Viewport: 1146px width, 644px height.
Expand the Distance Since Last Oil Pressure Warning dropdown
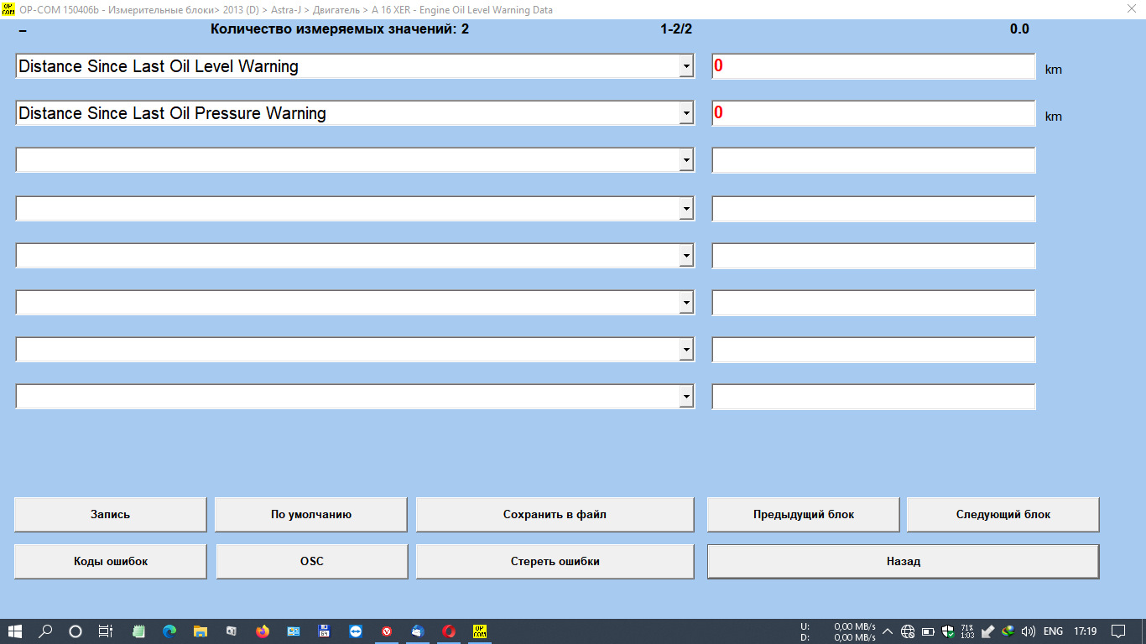point(686,113)
